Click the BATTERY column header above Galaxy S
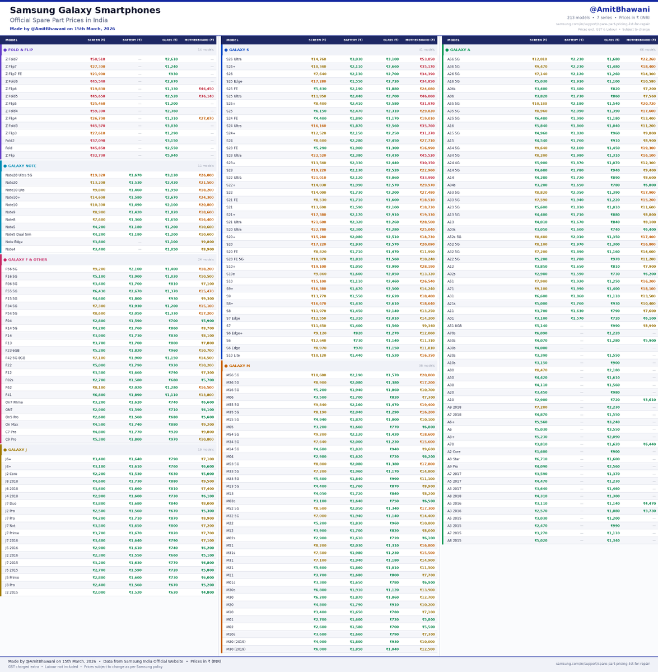The width and height of the screenshot is (658, 672). tap(353, 40)
